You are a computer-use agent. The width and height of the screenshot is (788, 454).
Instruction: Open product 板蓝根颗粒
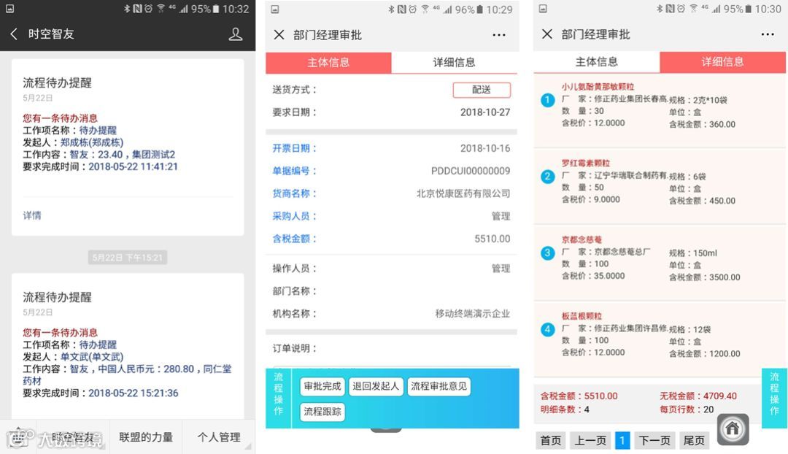click(x=582, y=316)
